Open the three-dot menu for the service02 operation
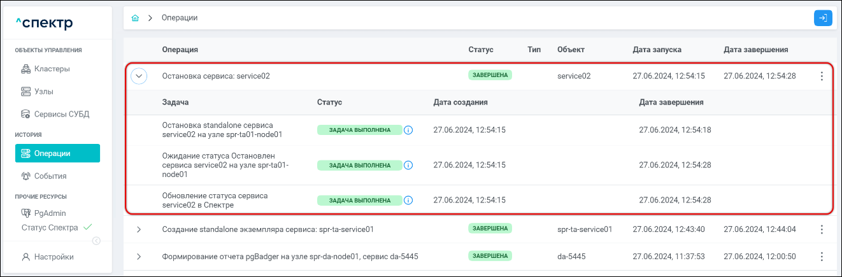Screen dimensions: 842x277 pyautogui.click(x=821, y=76)
